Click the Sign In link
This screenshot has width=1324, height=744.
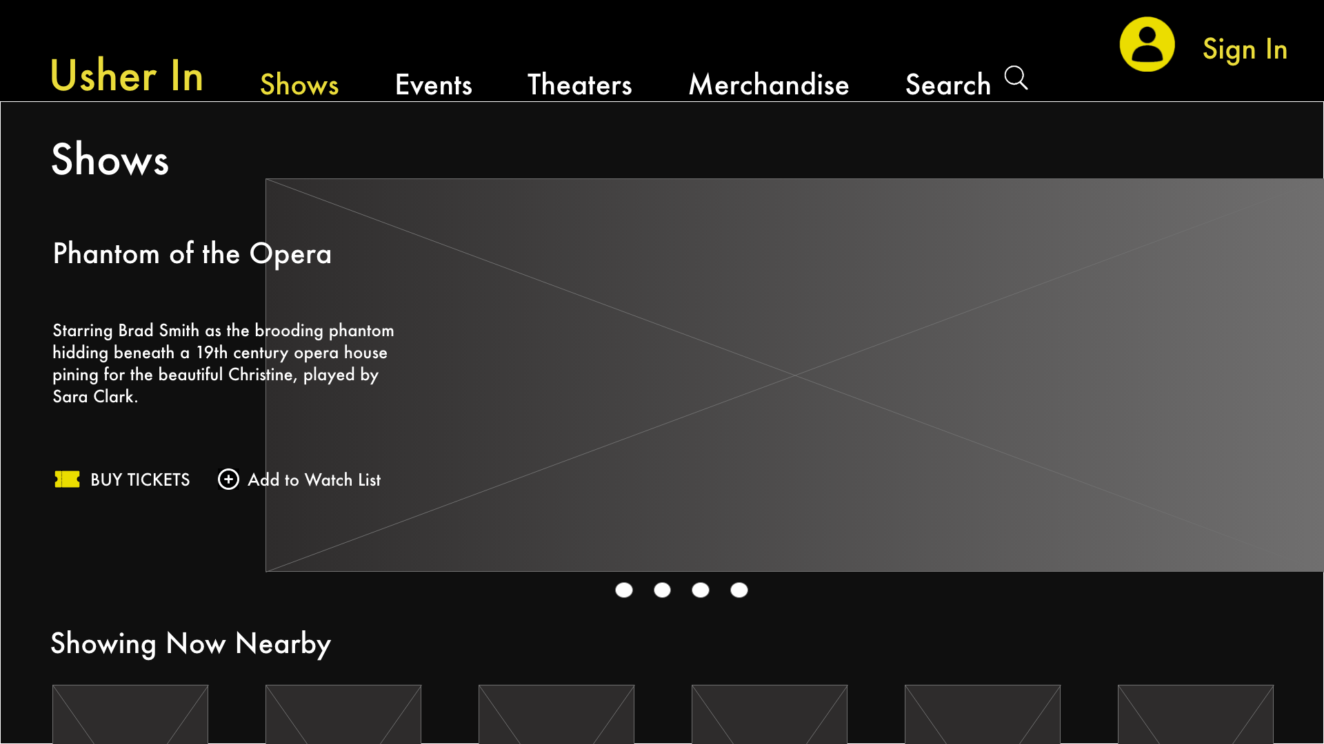[1245, 49]
